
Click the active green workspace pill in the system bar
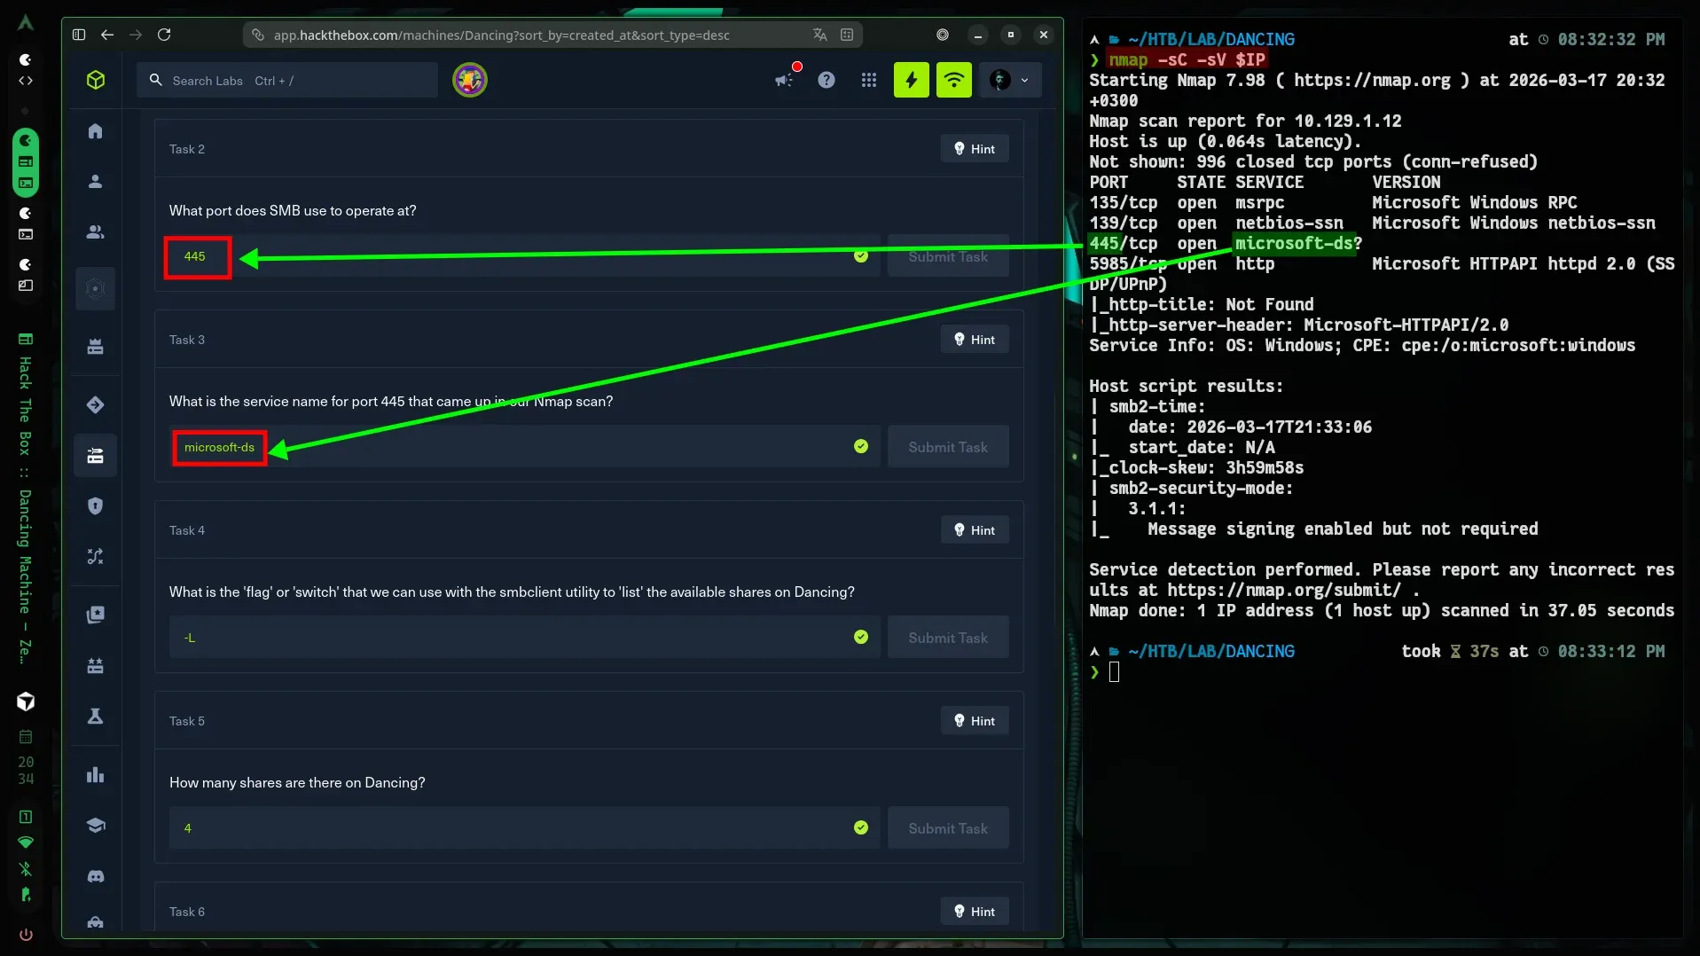(x=26, y=162)
